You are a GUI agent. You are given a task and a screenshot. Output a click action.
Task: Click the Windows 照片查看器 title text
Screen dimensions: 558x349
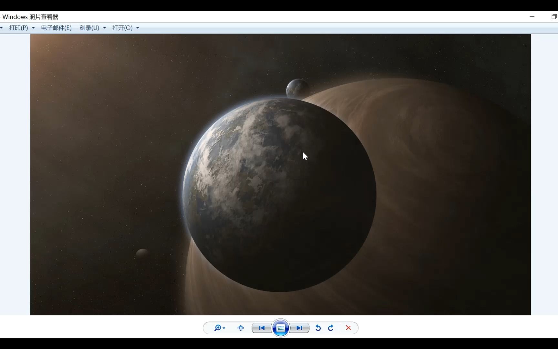coord(30,17)
